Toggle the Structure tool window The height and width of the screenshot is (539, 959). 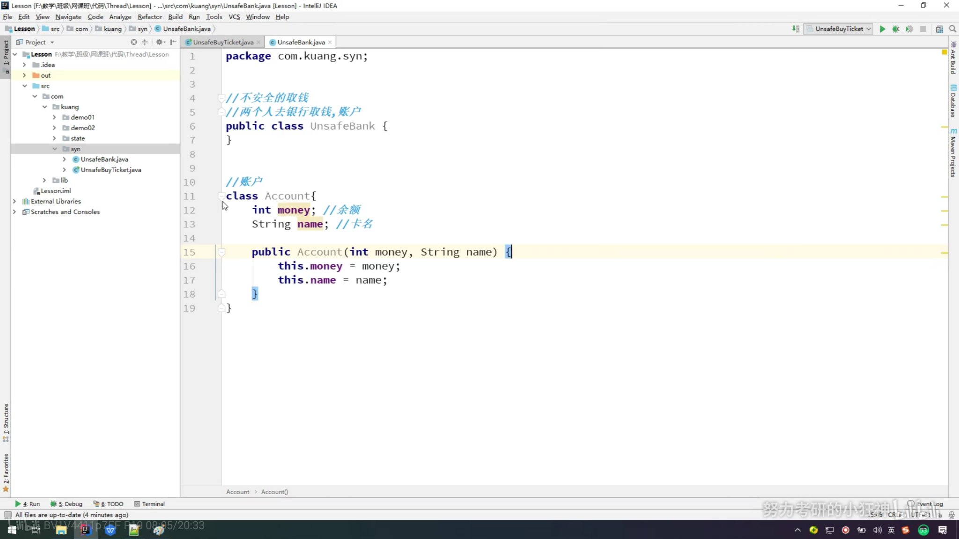point(6,422)
